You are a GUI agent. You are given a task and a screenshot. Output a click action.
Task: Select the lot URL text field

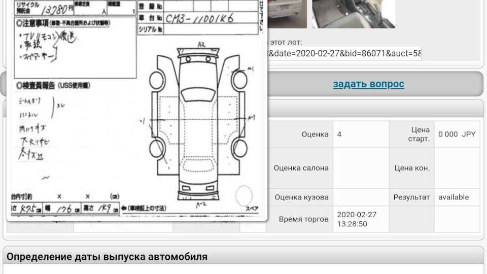click(344, 53)
